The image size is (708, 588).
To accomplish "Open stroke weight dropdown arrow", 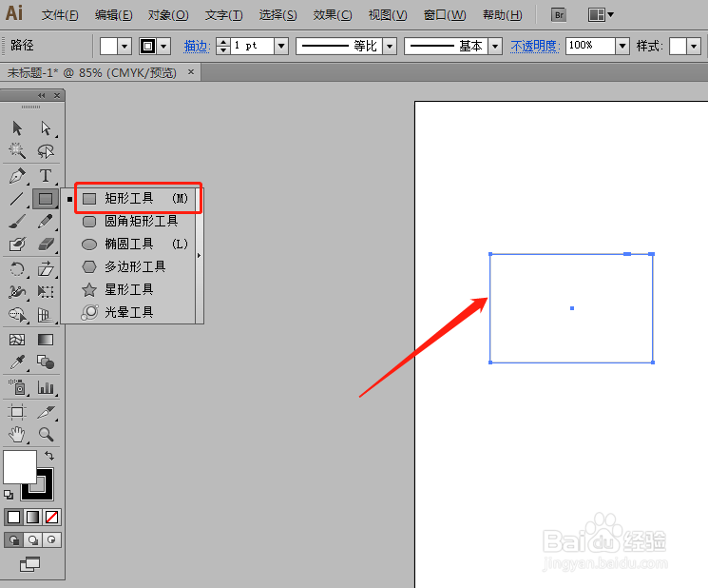I will (x=281, y=46).
